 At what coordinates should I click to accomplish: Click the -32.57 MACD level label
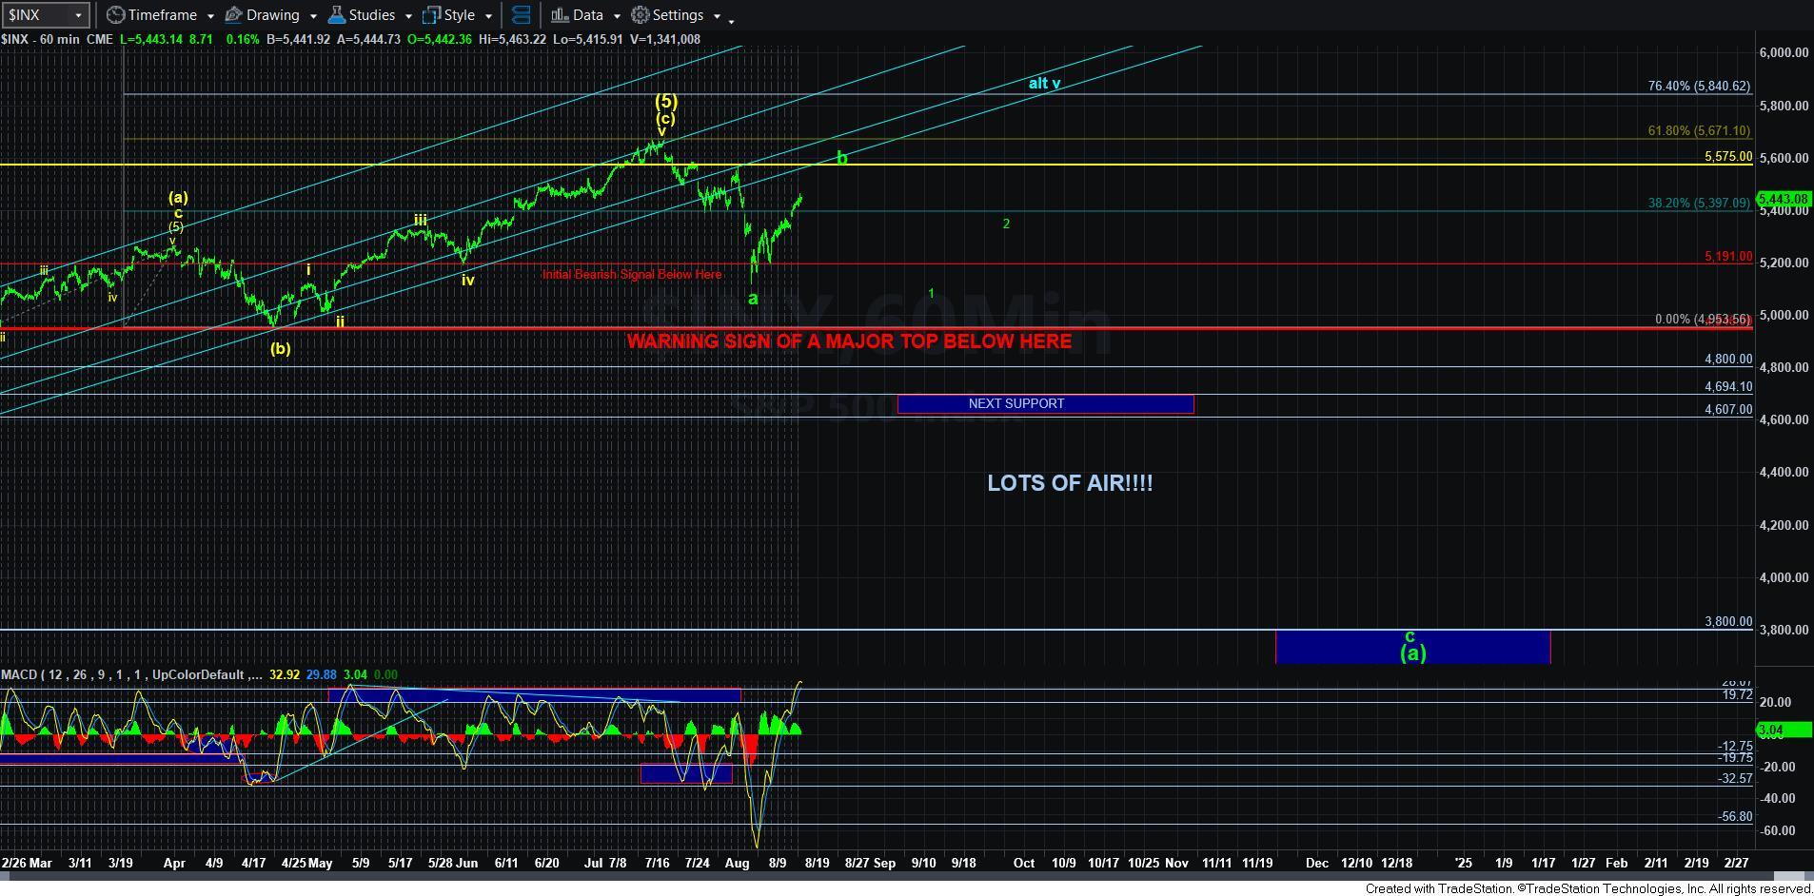[x=1735, y=778]
